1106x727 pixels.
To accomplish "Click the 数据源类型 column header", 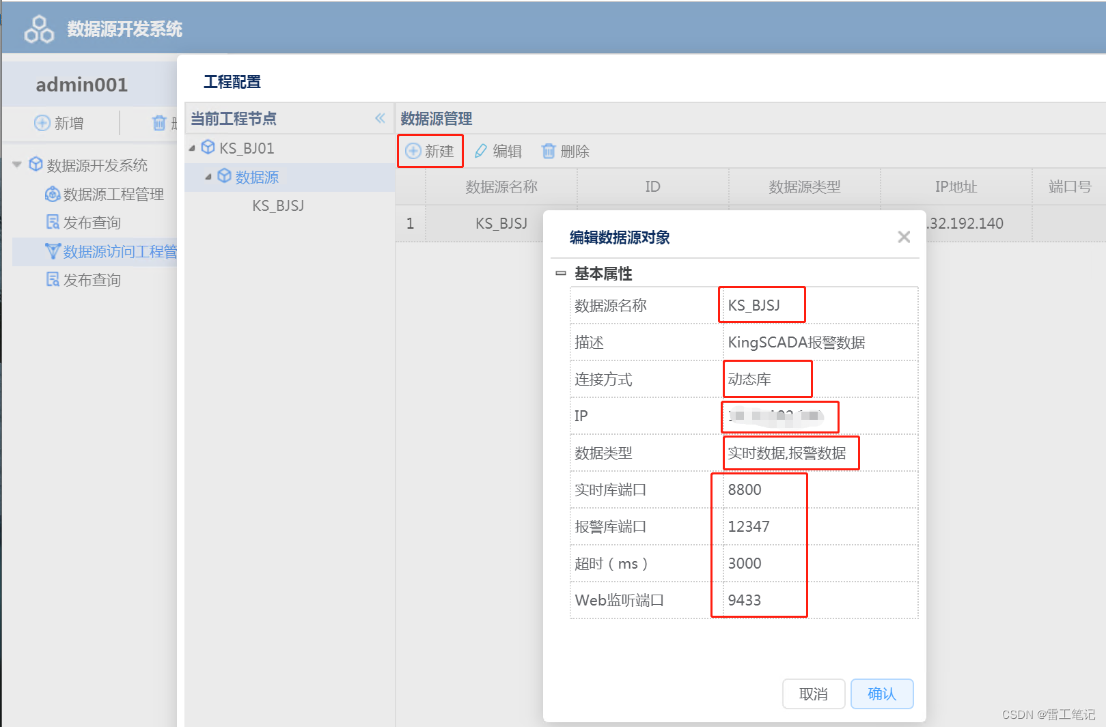I will coord(805,186).
